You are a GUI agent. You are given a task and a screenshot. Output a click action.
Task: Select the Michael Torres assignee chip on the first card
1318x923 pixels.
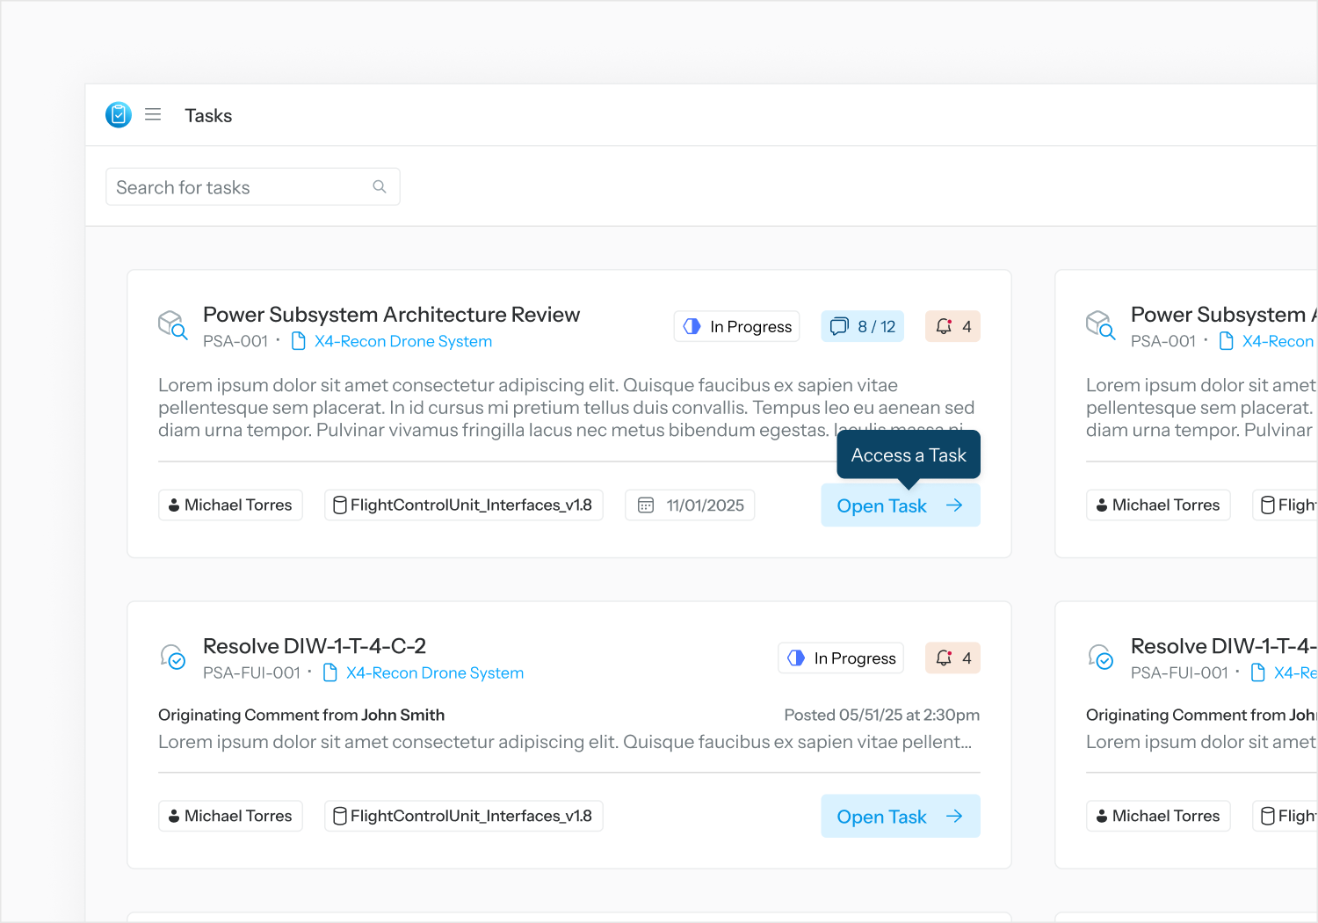pyautogui.click(x=230, y=505)
